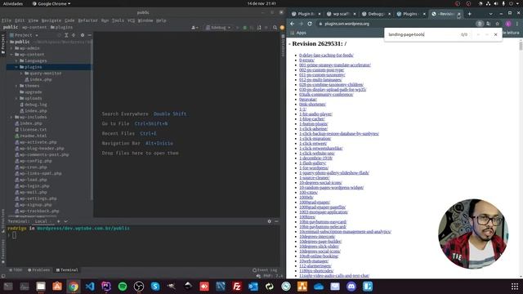This screenshot has width=523, height=294.
Task: Open the Xdebug run configuration dropdown
Action: point(218,28)
